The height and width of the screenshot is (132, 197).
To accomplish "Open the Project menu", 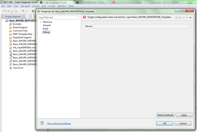I will [36, 6].
